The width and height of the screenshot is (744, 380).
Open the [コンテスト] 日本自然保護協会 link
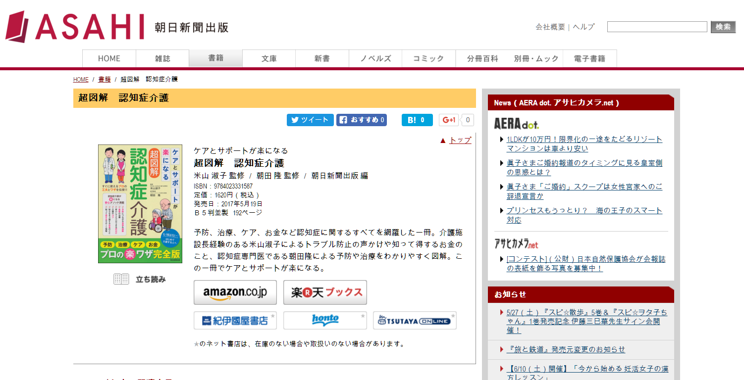point(586,264)
